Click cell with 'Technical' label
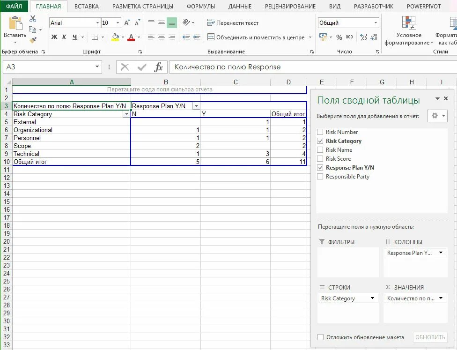Screen dimensions: 457x350 [71, 154]
